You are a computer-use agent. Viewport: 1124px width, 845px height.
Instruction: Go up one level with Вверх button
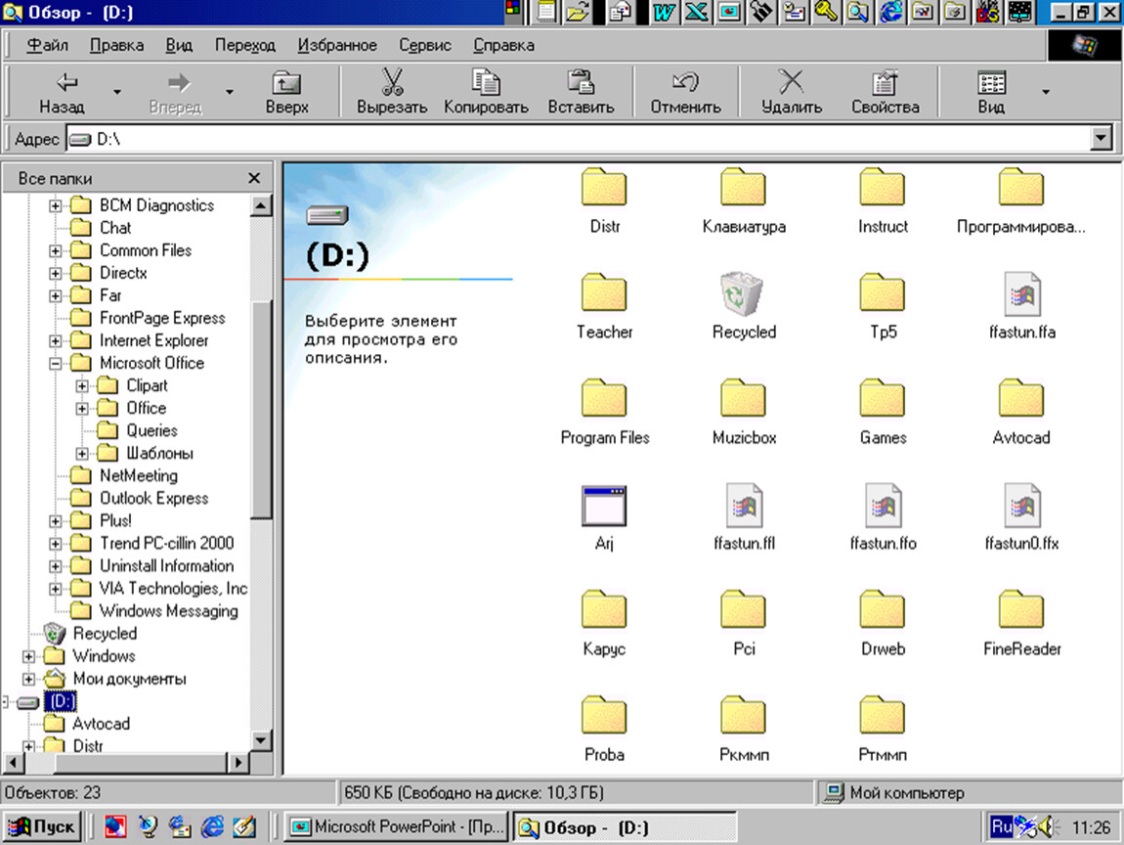pyautogui.click(x=286, y=92)
